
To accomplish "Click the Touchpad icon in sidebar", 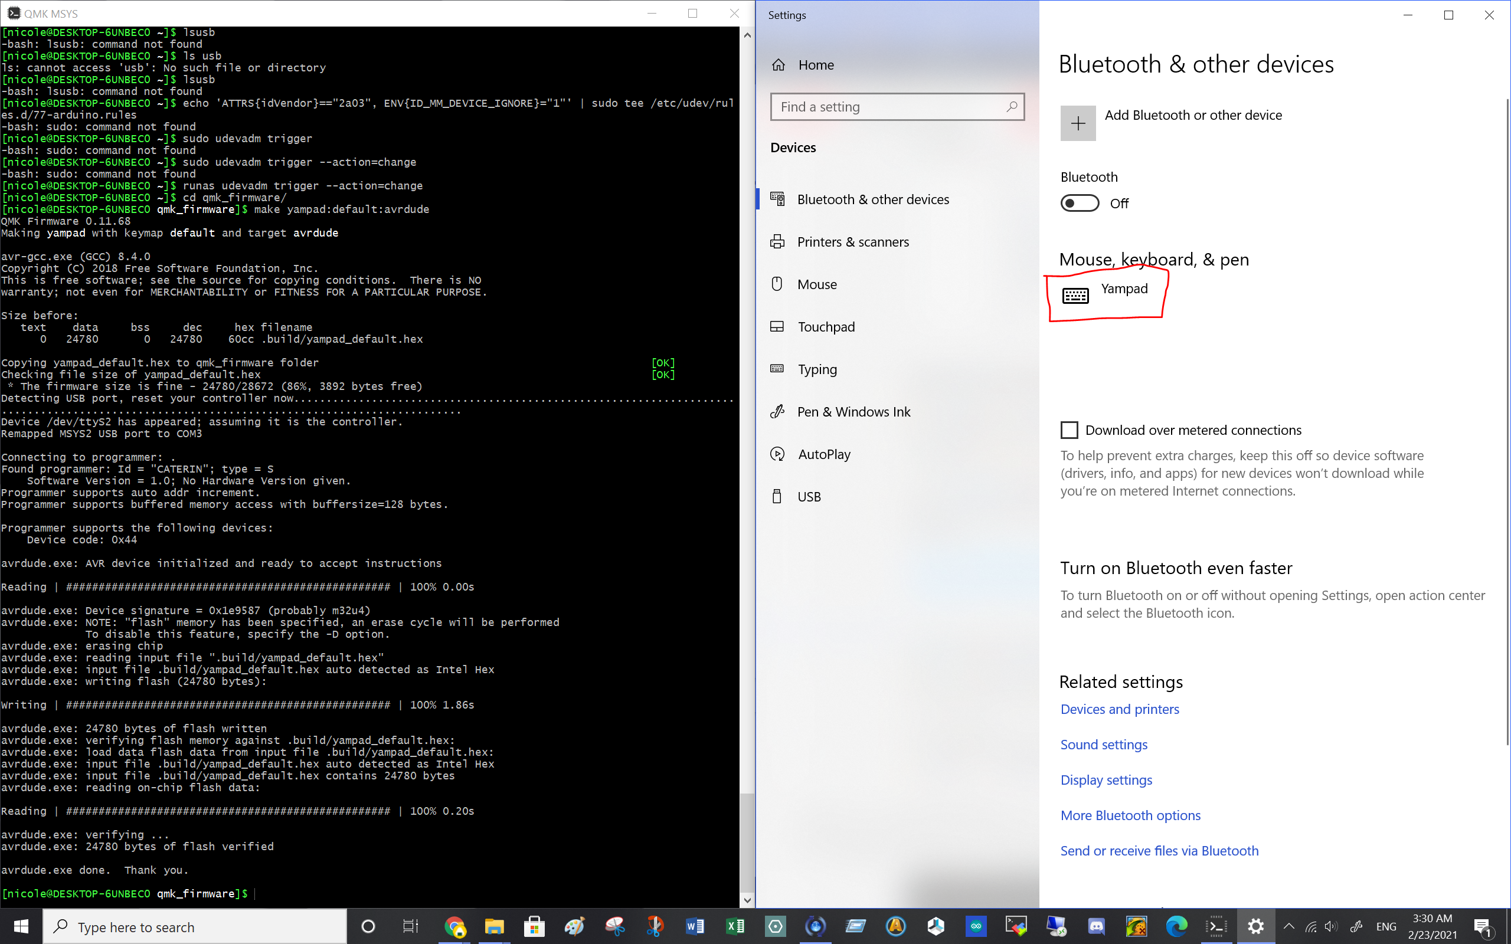I will 777,326.
